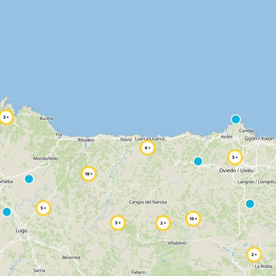Click the Gijón / Xixón label
Viewport: 276px width, 276px height.
(259, 139)
